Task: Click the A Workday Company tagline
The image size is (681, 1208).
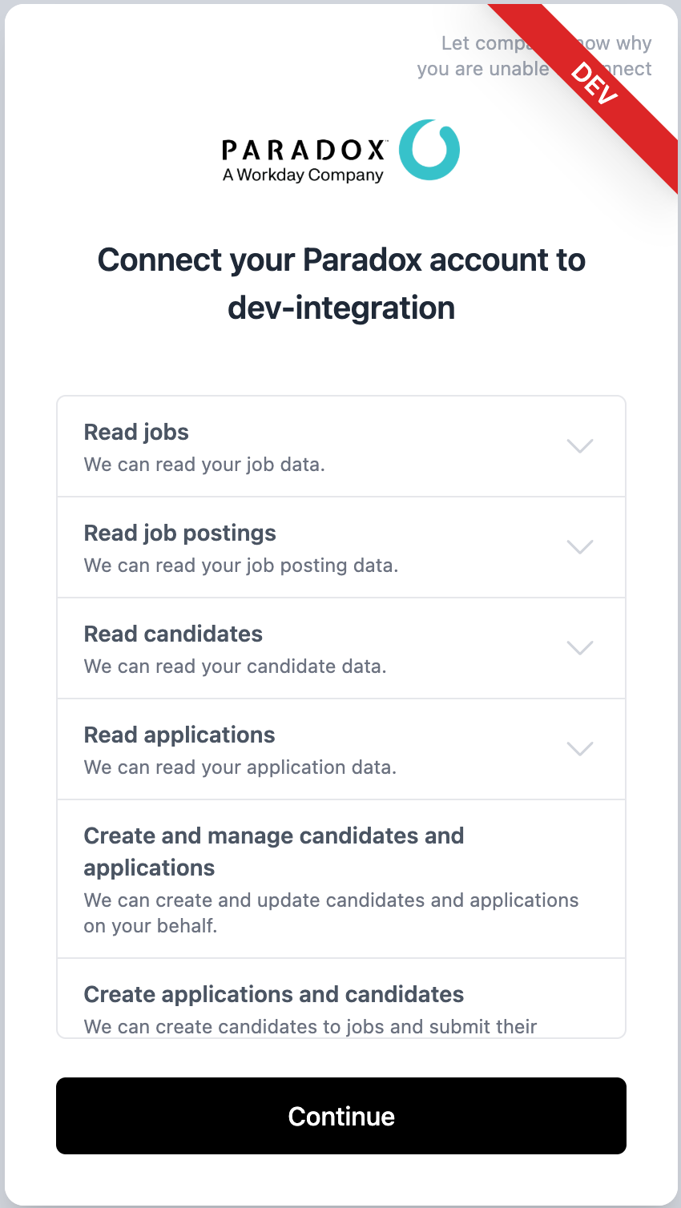Action: [303, 175]
